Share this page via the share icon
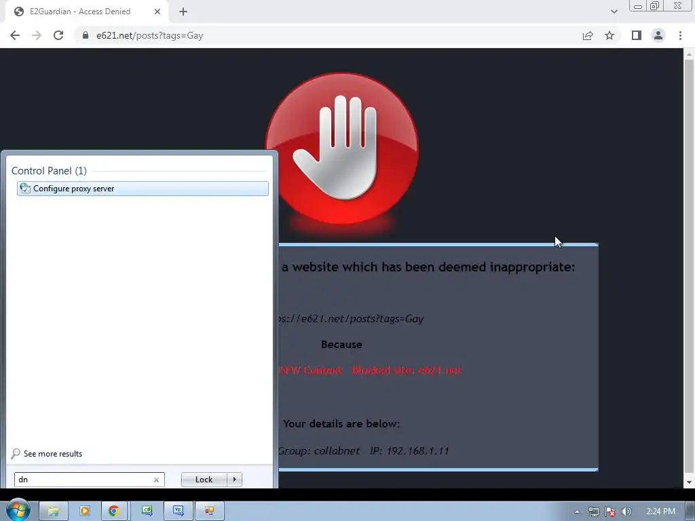The width and height of the screenshot is (695, 521). tap(588, 35)
